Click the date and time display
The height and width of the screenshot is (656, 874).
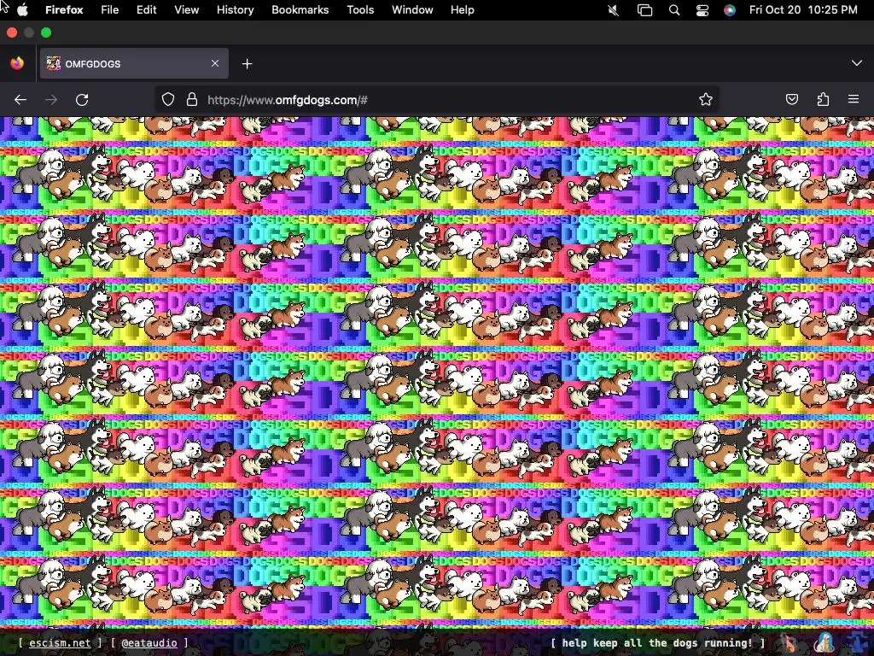click(803, 10)
